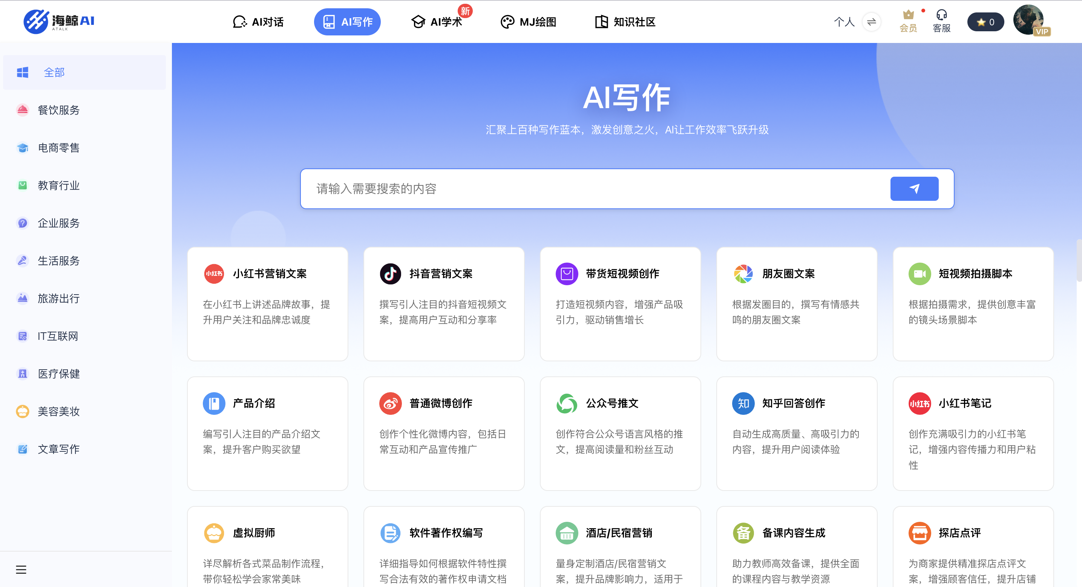
Task: Click the Zhihu icon on 知乎回答创作 card
Action: (x=743, y=403)
